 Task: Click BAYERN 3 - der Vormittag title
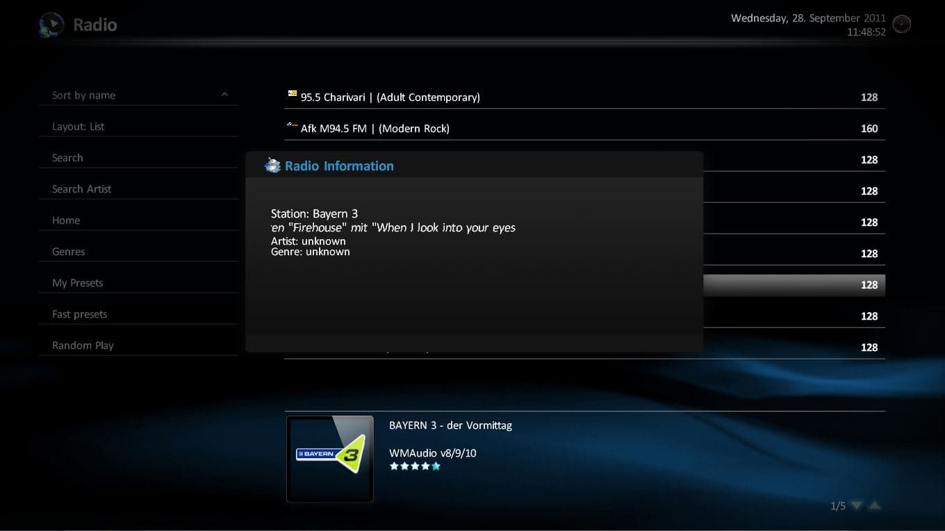[x=450, y=425]
